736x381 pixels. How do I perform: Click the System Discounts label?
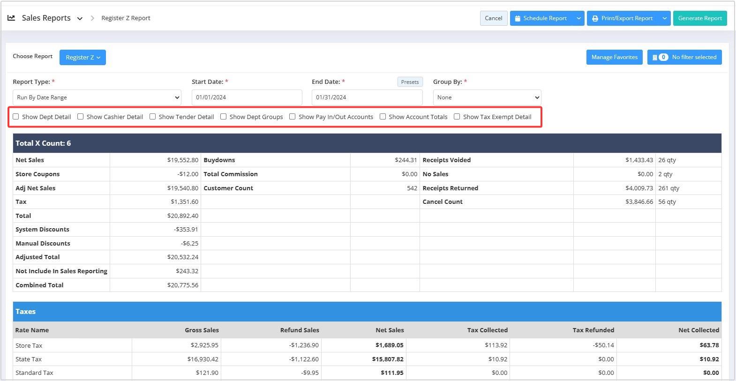(42, 230)
